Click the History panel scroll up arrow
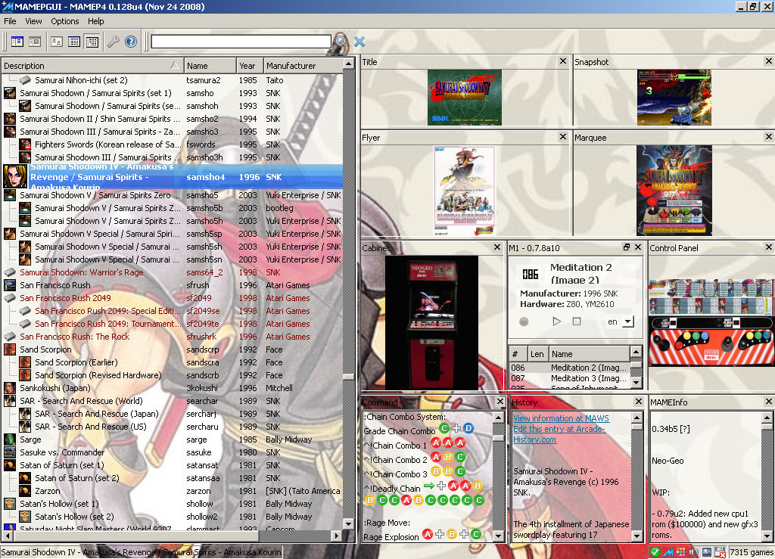The image size is (775, 559). [x=636, y=418]
